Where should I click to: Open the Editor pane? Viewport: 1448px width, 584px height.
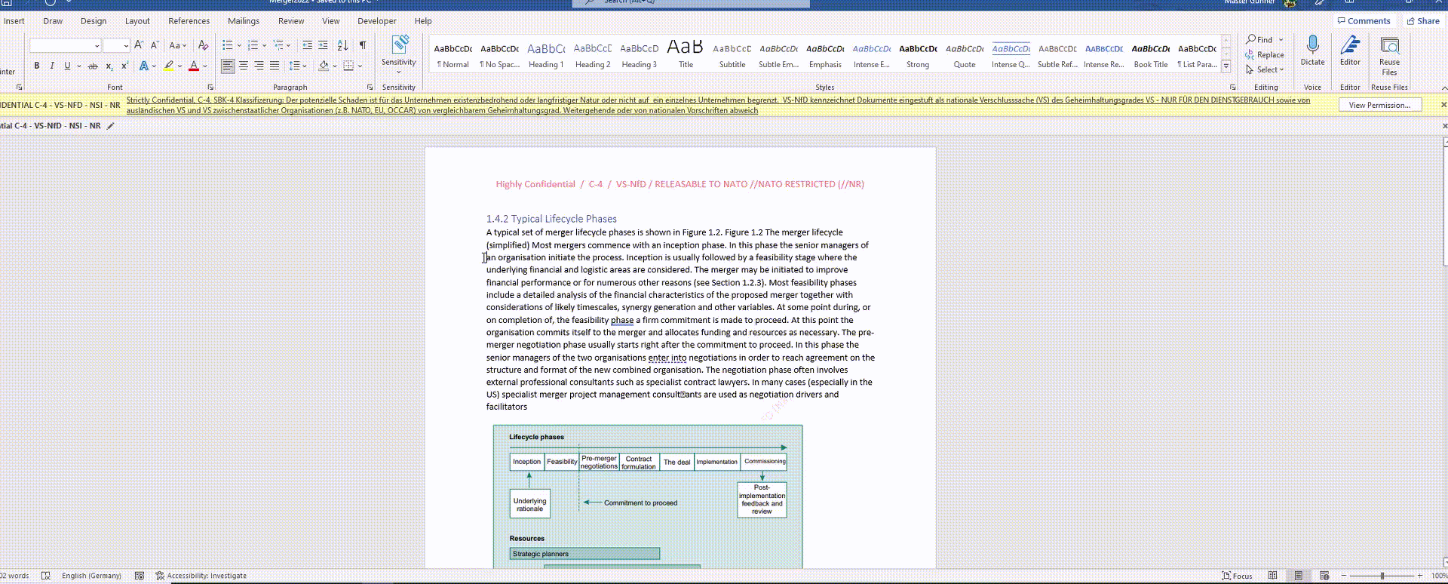[1350, 50]
